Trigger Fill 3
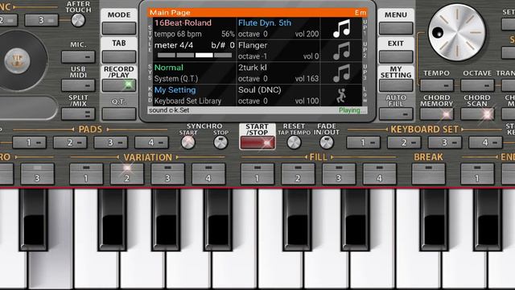Screen dimensions: 515x290 339,174
